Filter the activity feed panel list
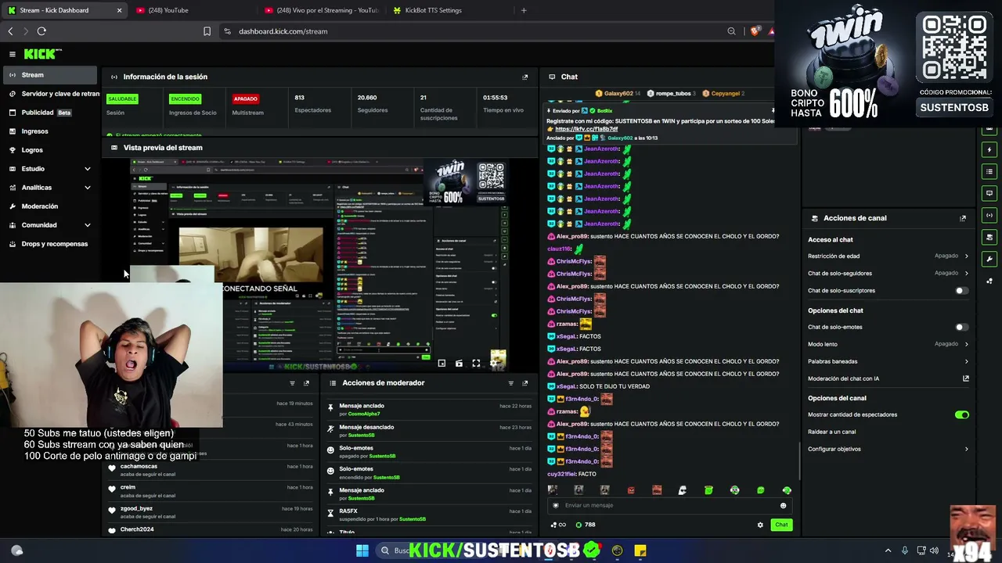This screenshot has height=563, width=1002. click(x=293, y=383)
